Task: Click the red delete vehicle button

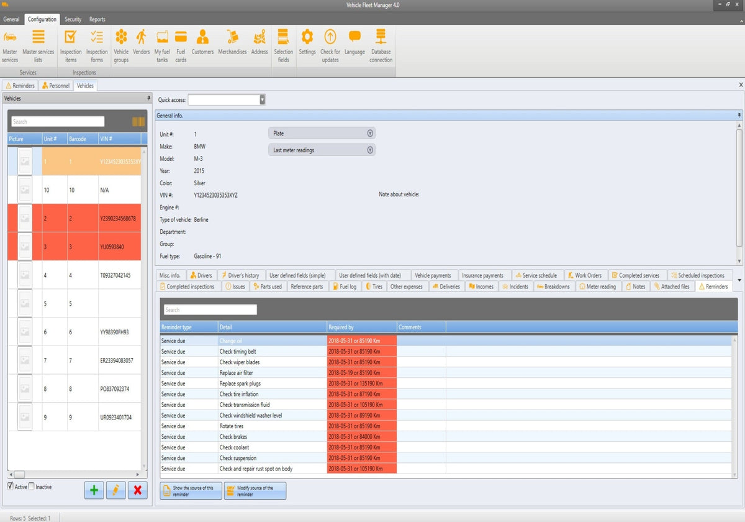Action: 137,490
